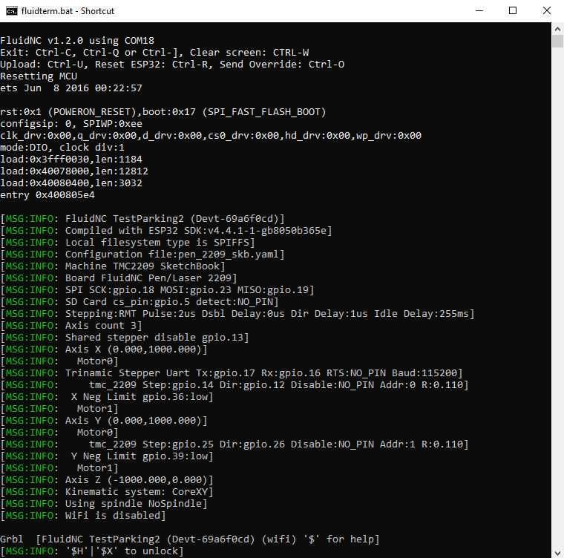Click the 'Using spindle NoSpindle' line

pyautogui.click(x=104, y=504)
